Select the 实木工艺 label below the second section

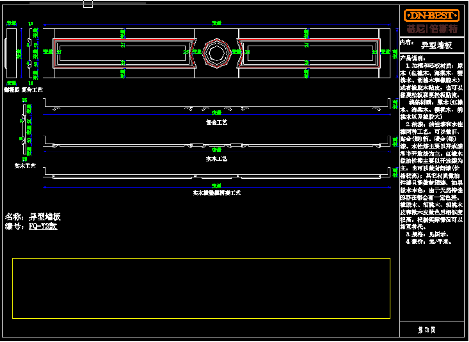[217, 159]
